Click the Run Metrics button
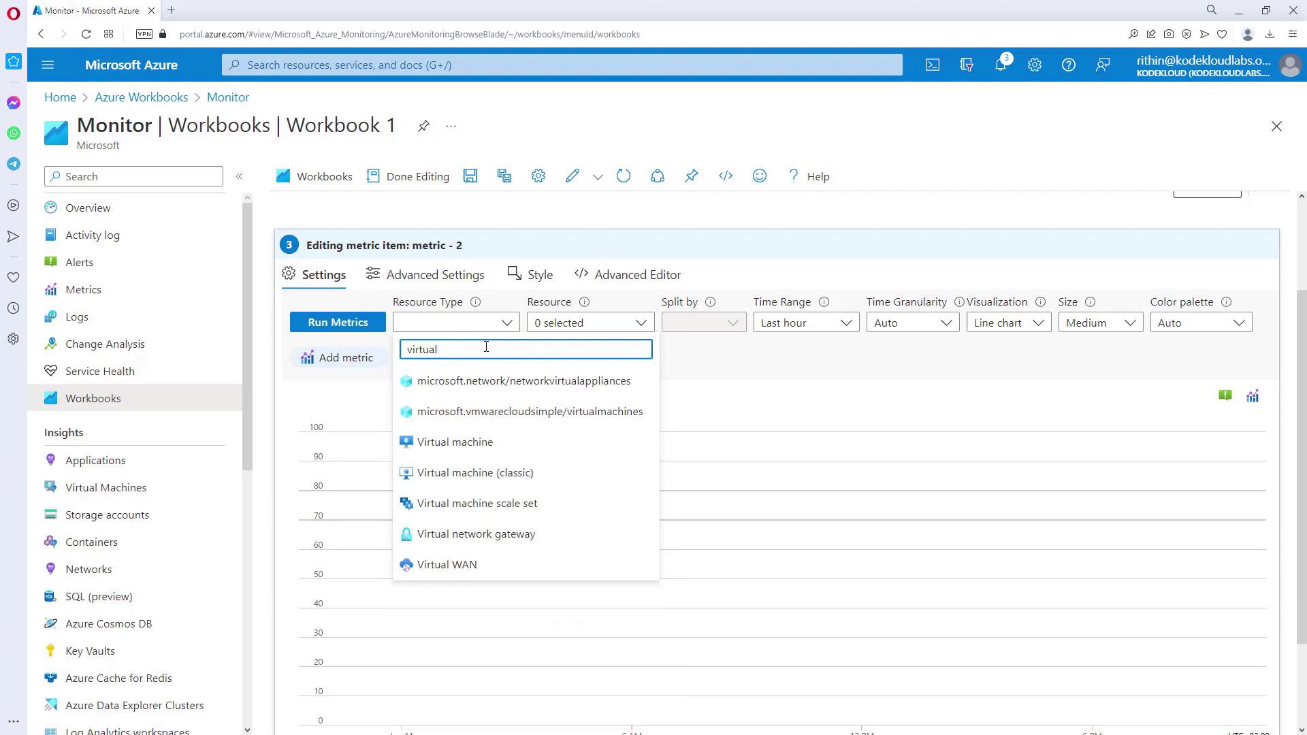 pyautogui.click(x=338, y=323)
